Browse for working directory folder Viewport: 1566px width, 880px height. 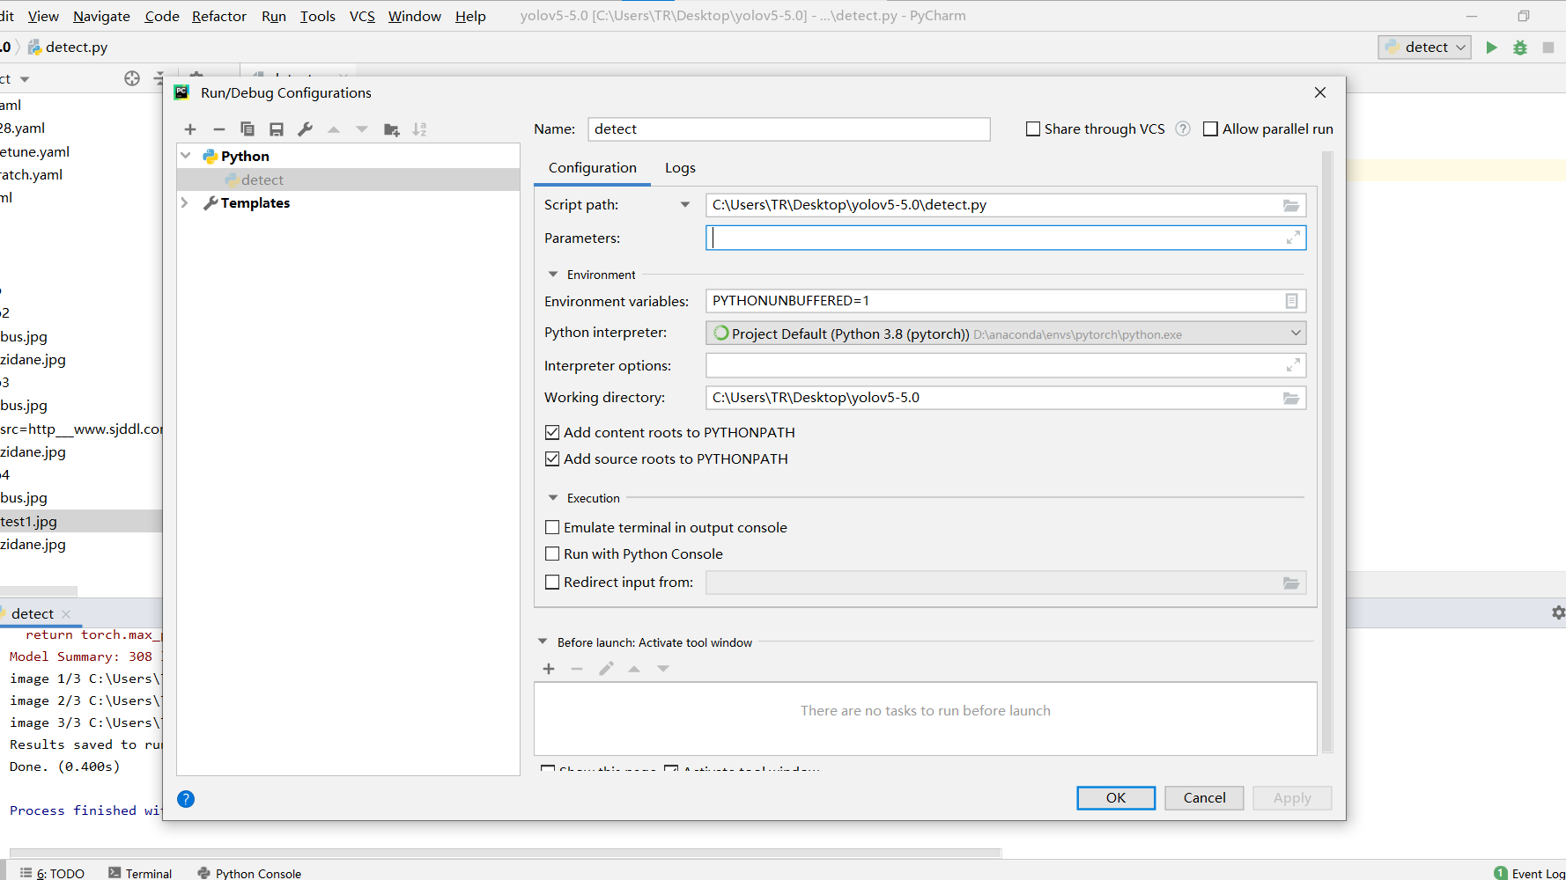click(x=1291, y=398)
